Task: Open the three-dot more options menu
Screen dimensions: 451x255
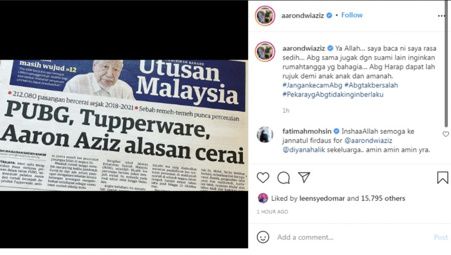Action: point(441,16)
